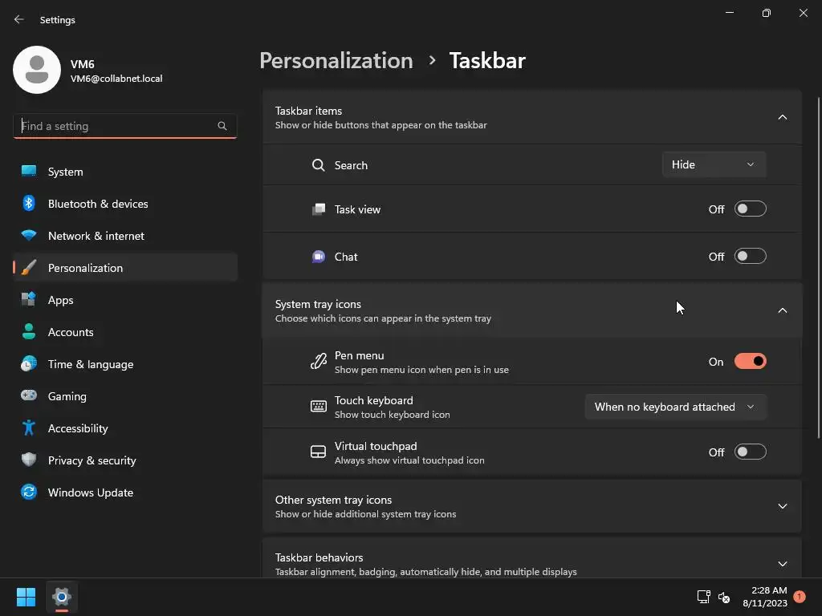Click the muted volume icon in the tray
Screen dimensions: 822x616
[724, 597]
